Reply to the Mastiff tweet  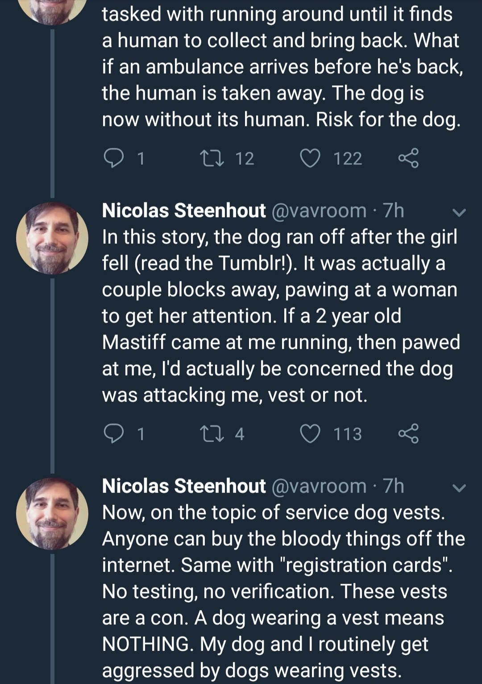[113, 434]
